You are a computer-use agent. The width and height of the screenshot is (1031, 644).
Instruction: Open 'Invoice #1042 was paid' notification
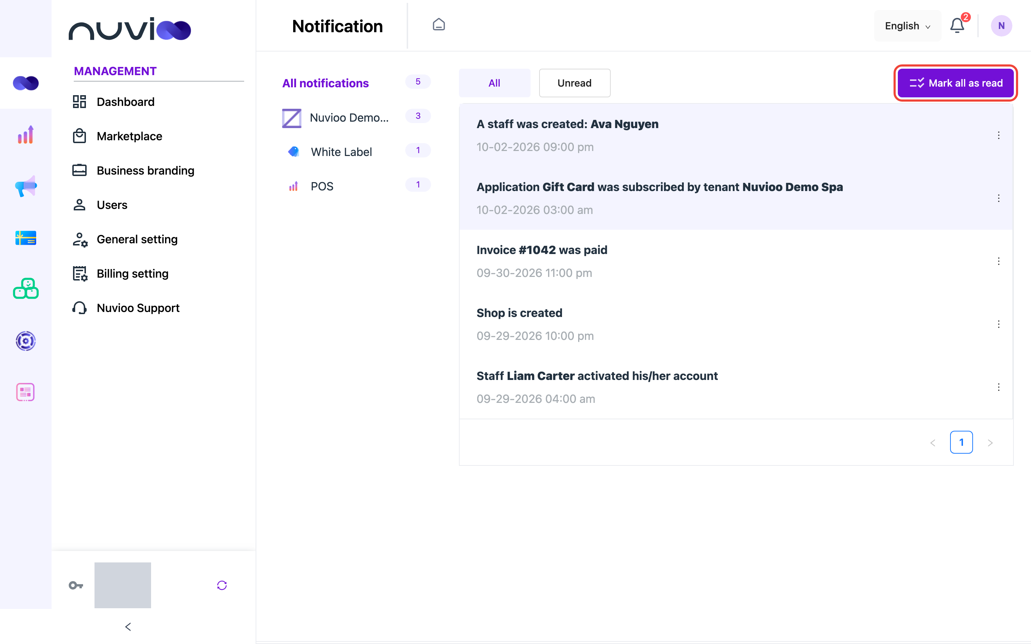(x=736, y=262)
